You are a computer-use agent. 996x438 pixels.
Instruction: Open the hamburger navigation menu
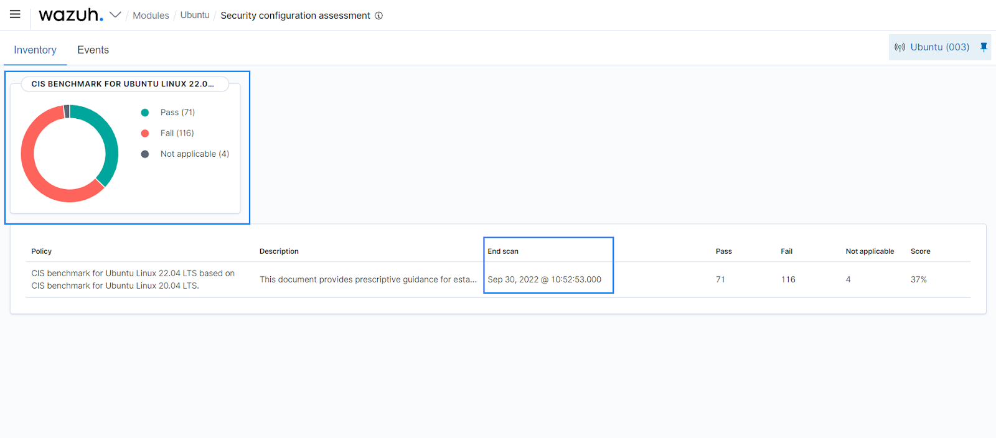pos(15,14)
